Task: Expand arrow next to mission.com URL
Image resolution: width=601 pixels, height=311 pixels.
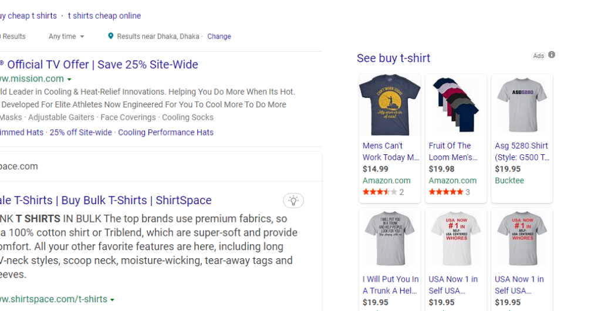Action: click(69, 79)
